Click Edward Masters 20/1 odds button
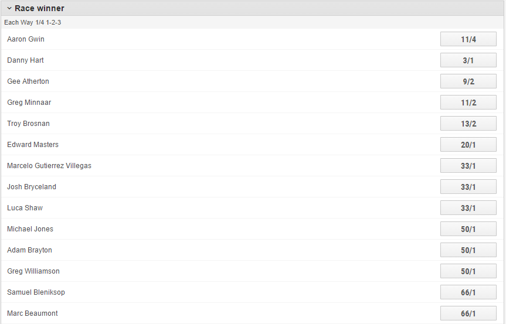This screenshot has height=324, width=506. pyautogui.click(x=468, y=145)
